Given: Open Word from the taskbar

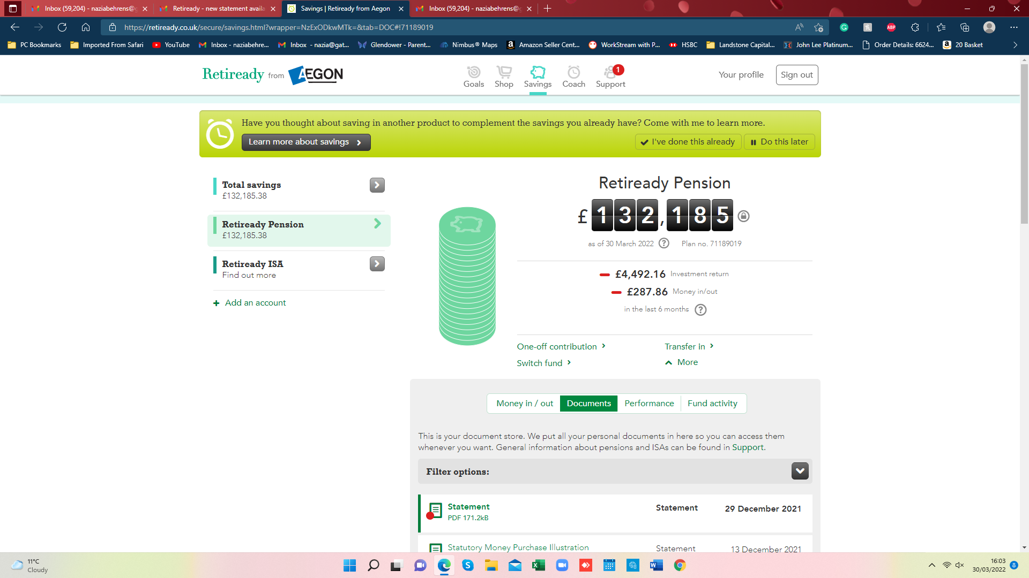Looking at the screenshot, I should pyautogui.click(x=656, y=565).
